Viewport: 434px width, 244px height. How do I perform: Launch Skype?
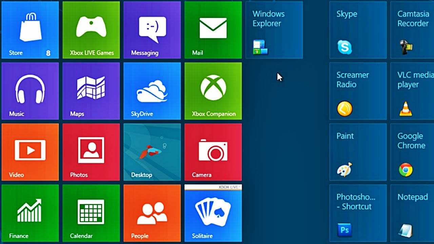pos(357,30)
